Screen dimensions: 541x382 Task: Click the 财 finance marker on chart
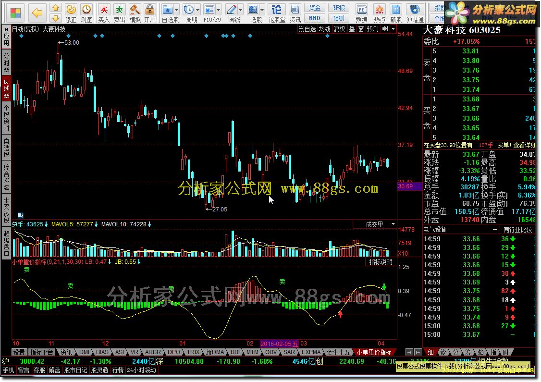click(x=21, y=216)
